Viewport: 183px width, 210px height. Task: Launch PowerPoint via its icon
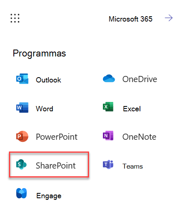click(22, 136)
